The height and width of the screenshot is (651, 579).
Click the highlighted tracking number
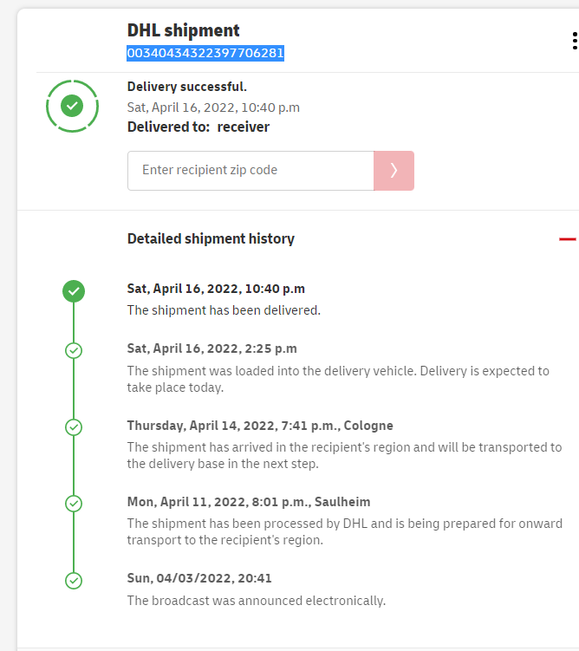[x=205, y=54]
